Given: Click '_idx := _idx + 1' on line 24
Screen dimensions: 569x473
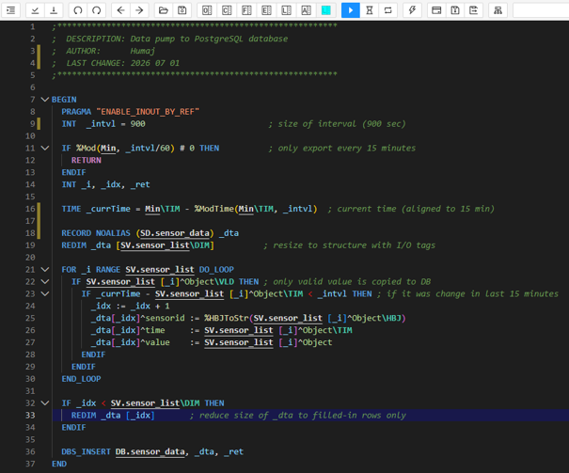Looking at the screenshot, I should pos(131,306).
